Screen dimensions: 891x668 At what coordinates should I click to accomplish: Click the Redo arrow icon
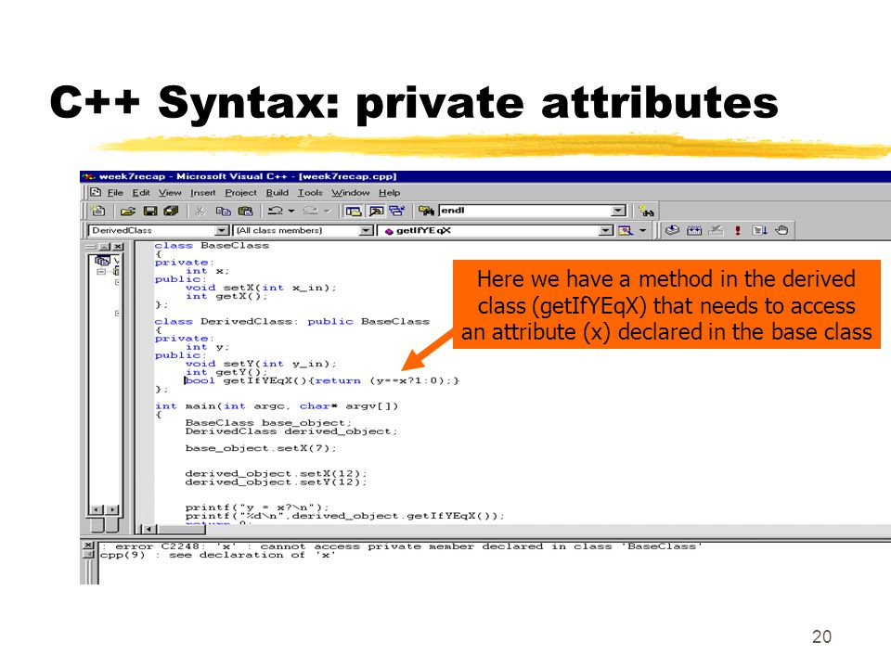(310, 211)
